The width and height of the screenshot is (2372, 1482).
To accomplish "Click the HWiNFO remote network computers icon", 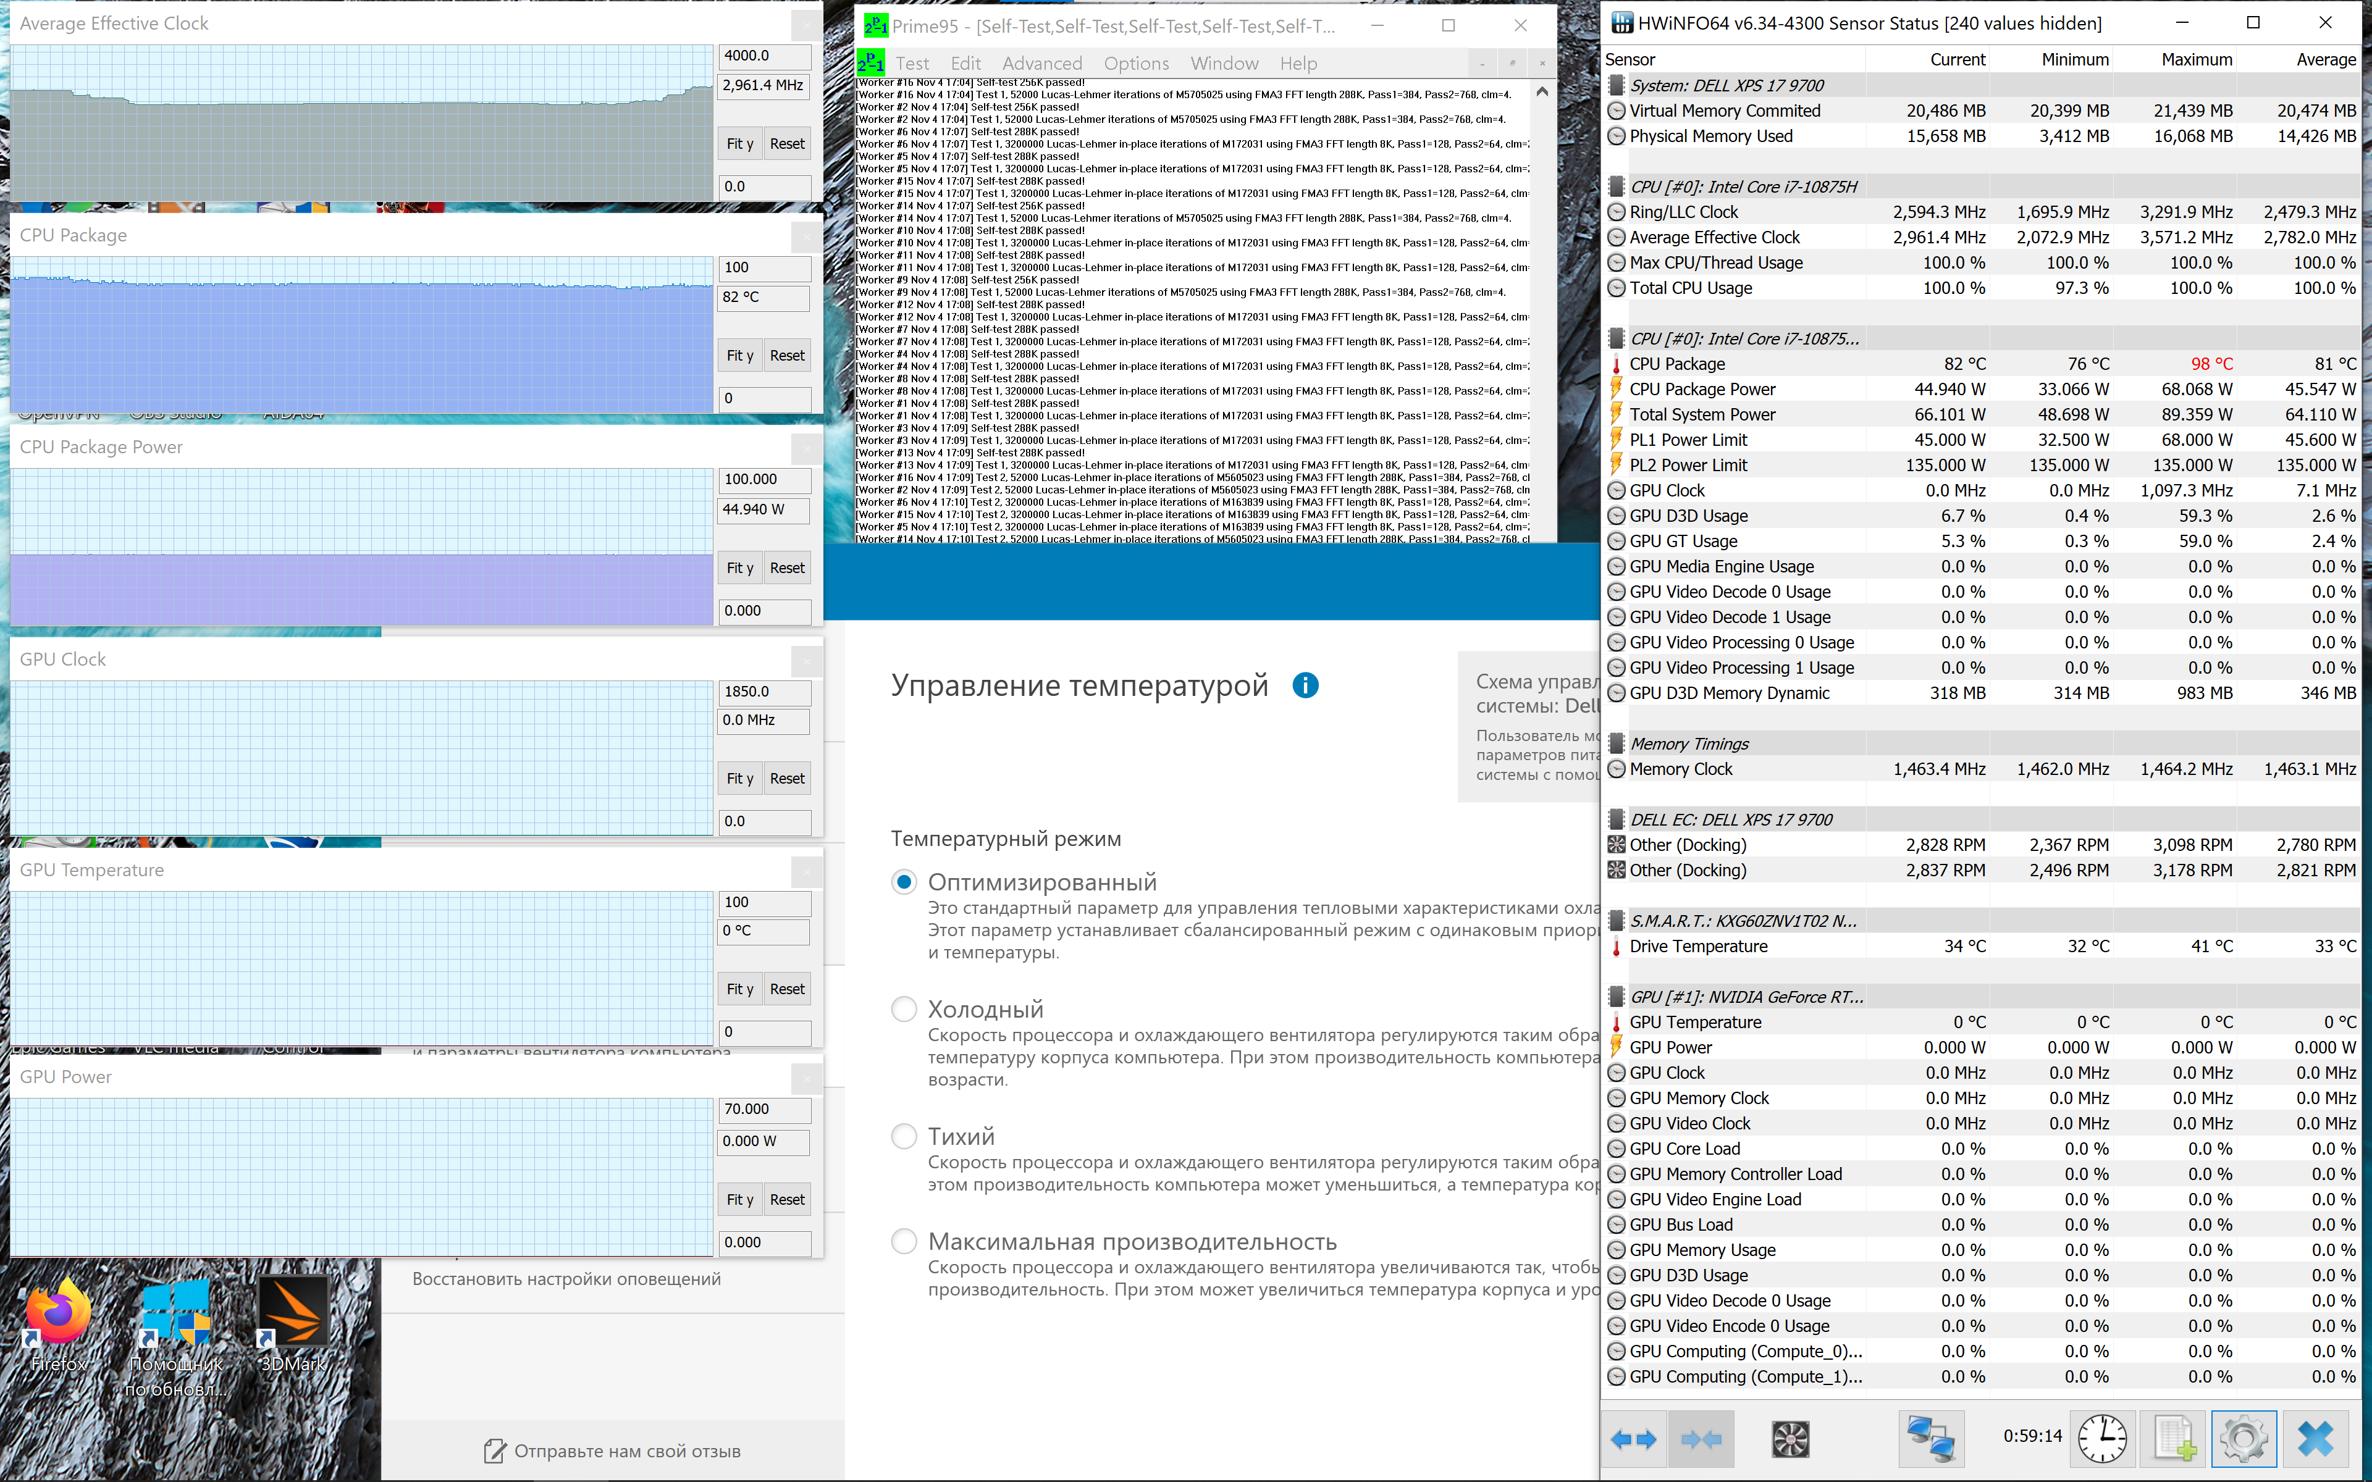I will [1931, 1439].
